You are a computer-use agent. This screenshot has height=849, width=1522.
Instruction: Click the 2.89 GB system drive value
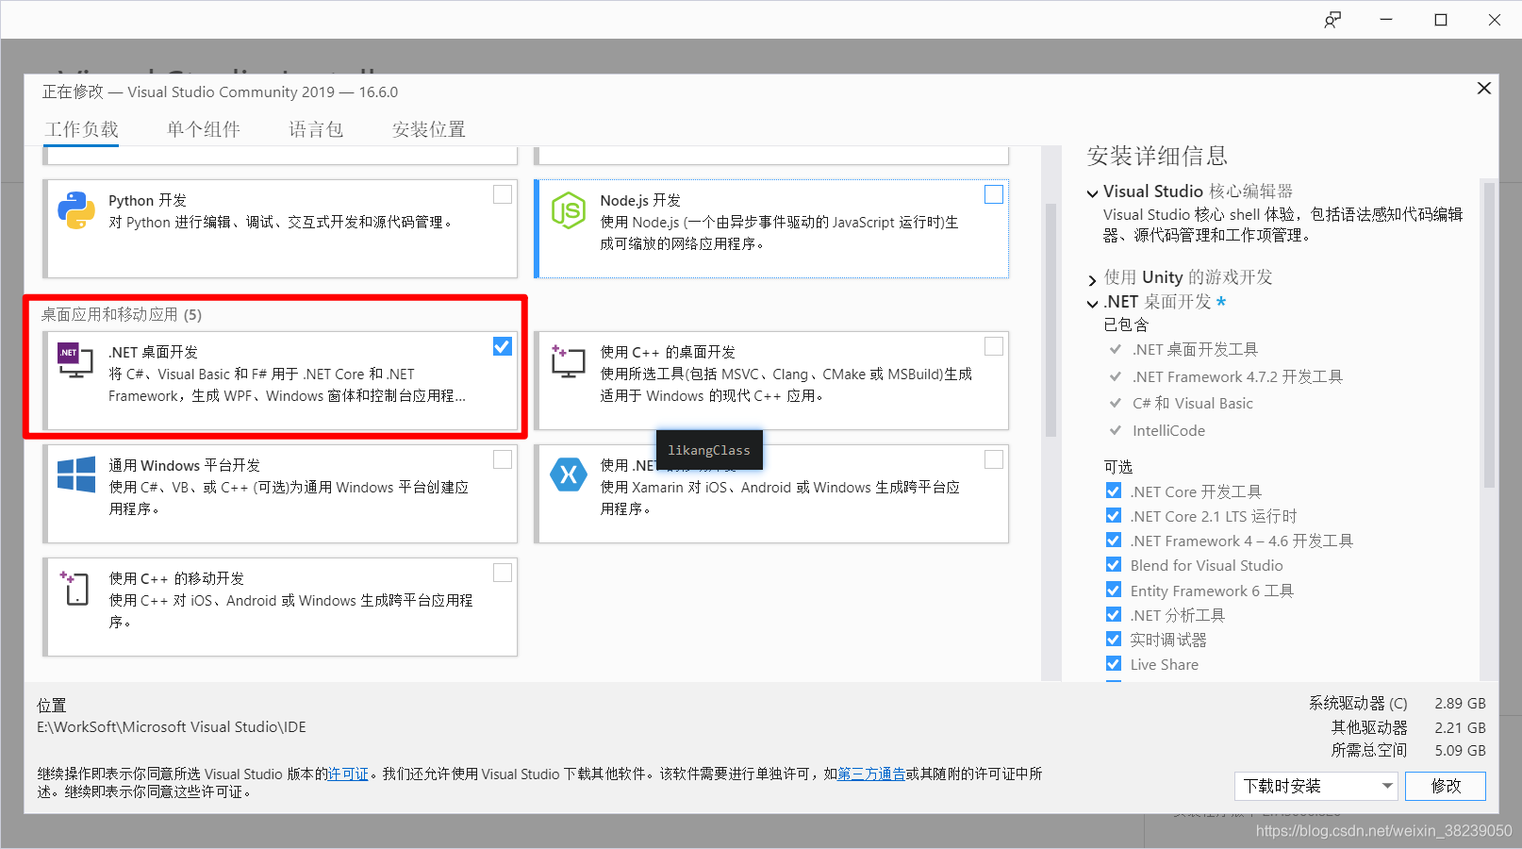point(1460,703)
